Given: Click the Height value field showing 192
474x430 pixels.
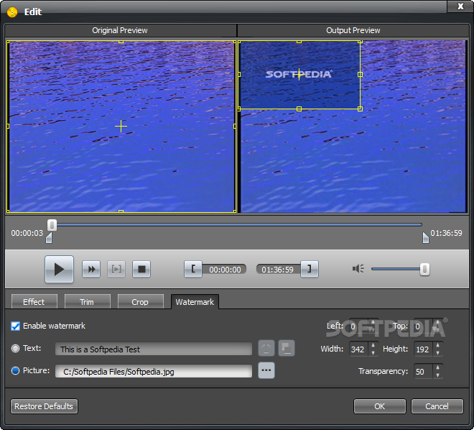Looking at the screenshot, I should [x=424, y=349].
